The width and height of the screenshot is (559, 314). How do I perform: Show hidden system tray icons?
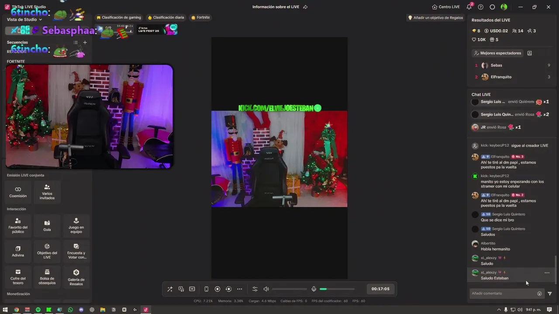(x=499, y=310)
